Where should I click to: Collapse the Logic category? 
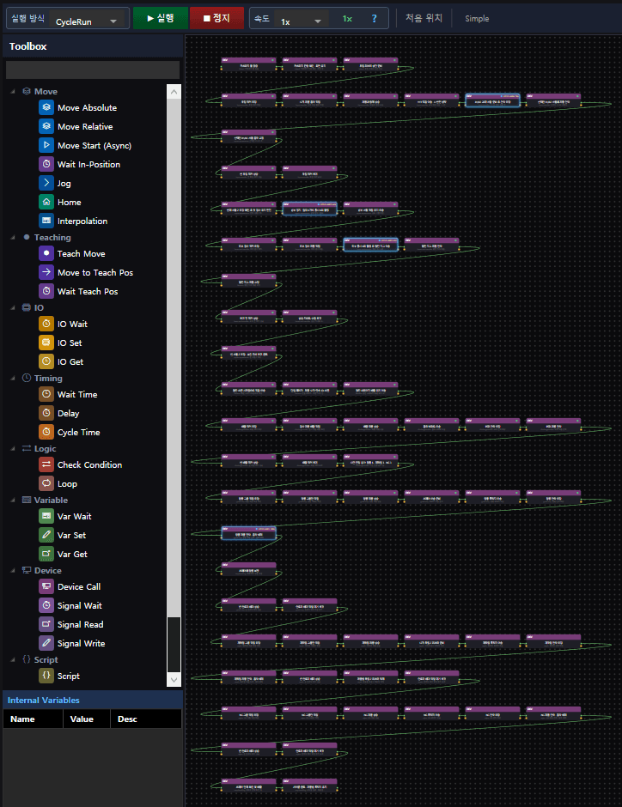tap(13, 449)
